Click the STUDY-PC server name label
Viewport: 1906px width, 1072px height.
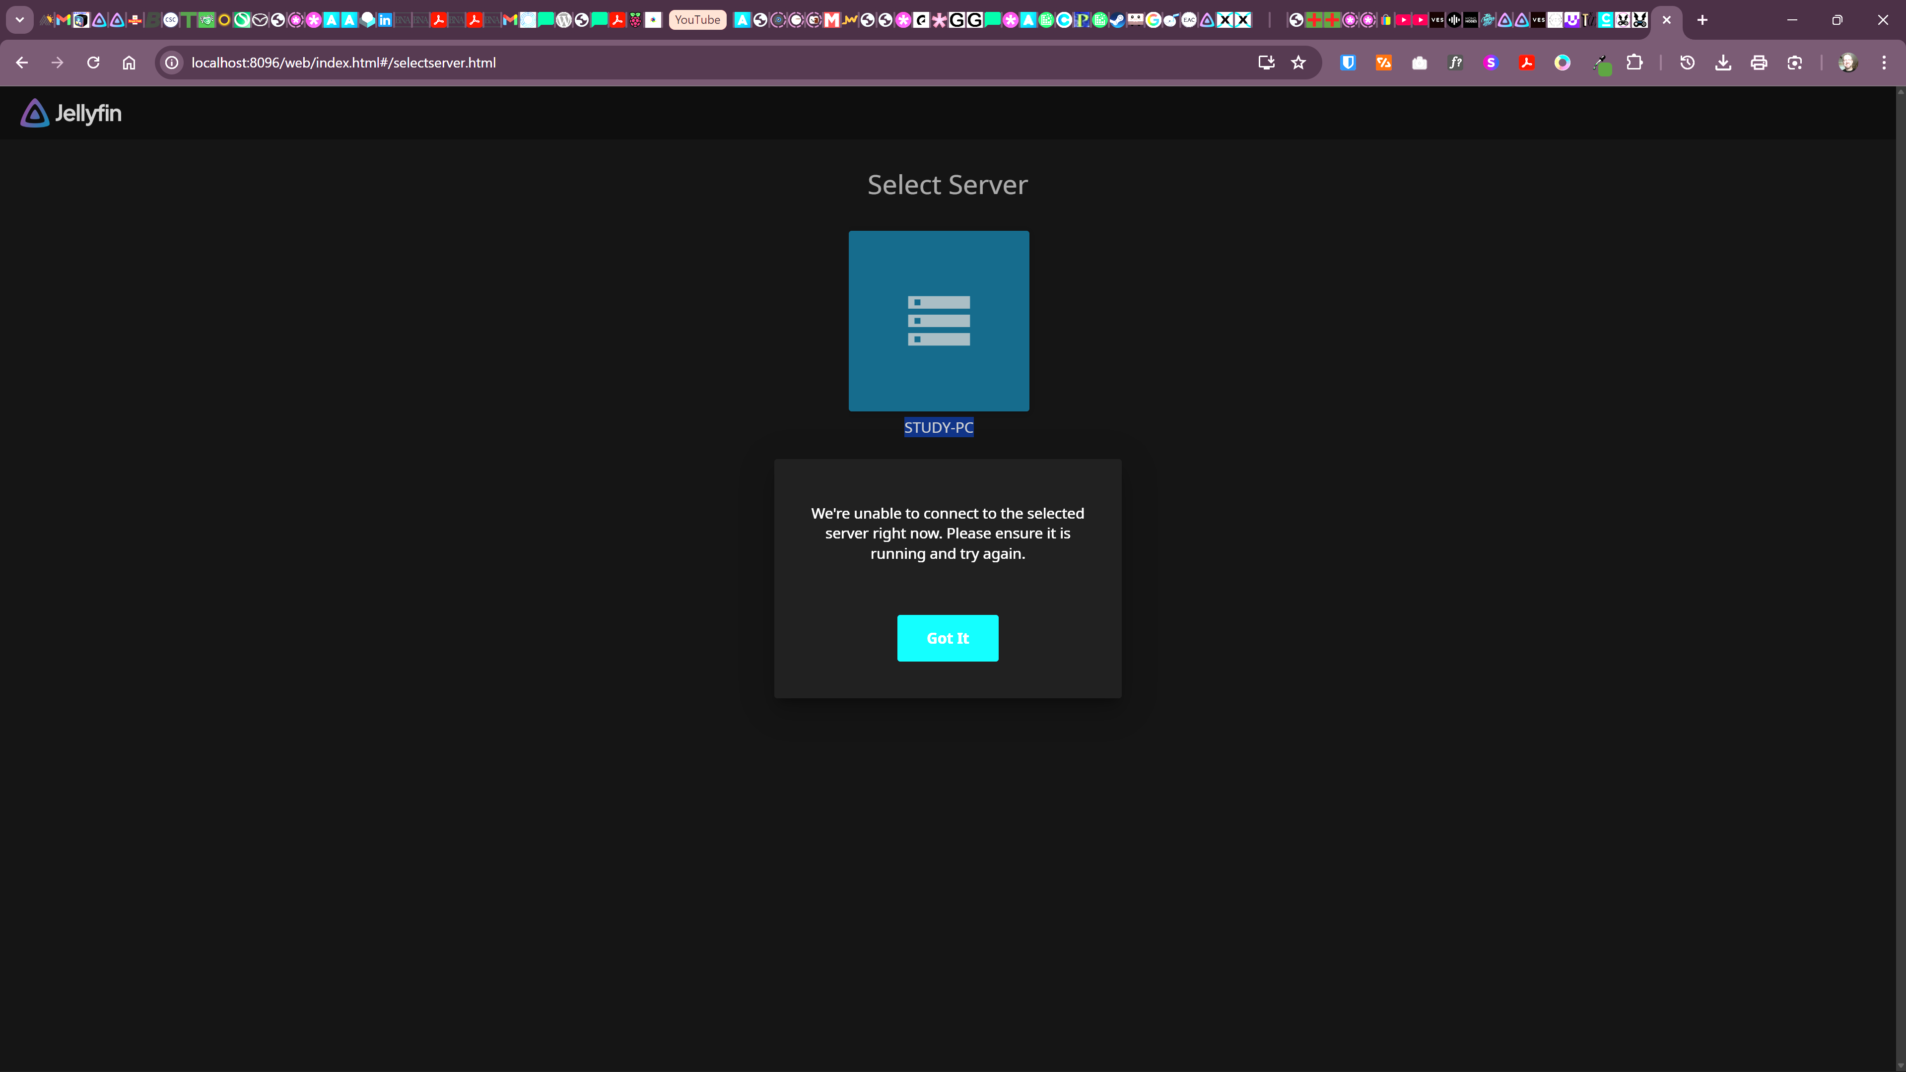click(x=938, y=428)
